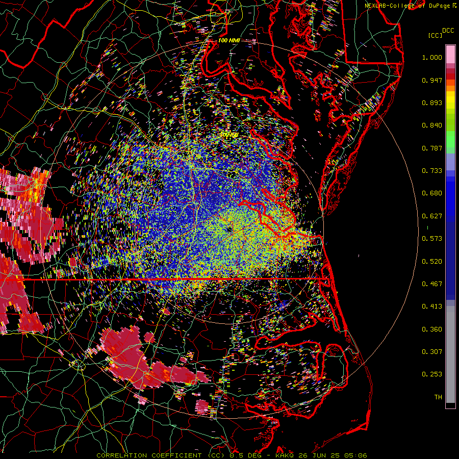Select the 0.947 scale value
Screen dimensions: 459x459
pos(432,80)
